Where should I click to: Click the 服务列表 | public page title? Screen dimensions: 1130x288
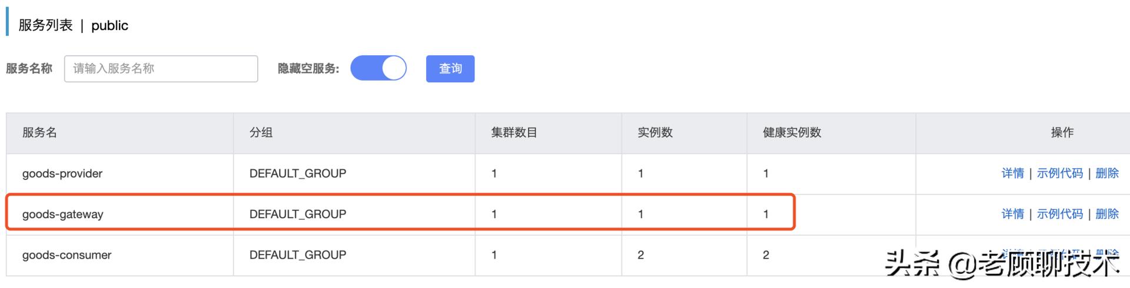[x=74, y=25]
